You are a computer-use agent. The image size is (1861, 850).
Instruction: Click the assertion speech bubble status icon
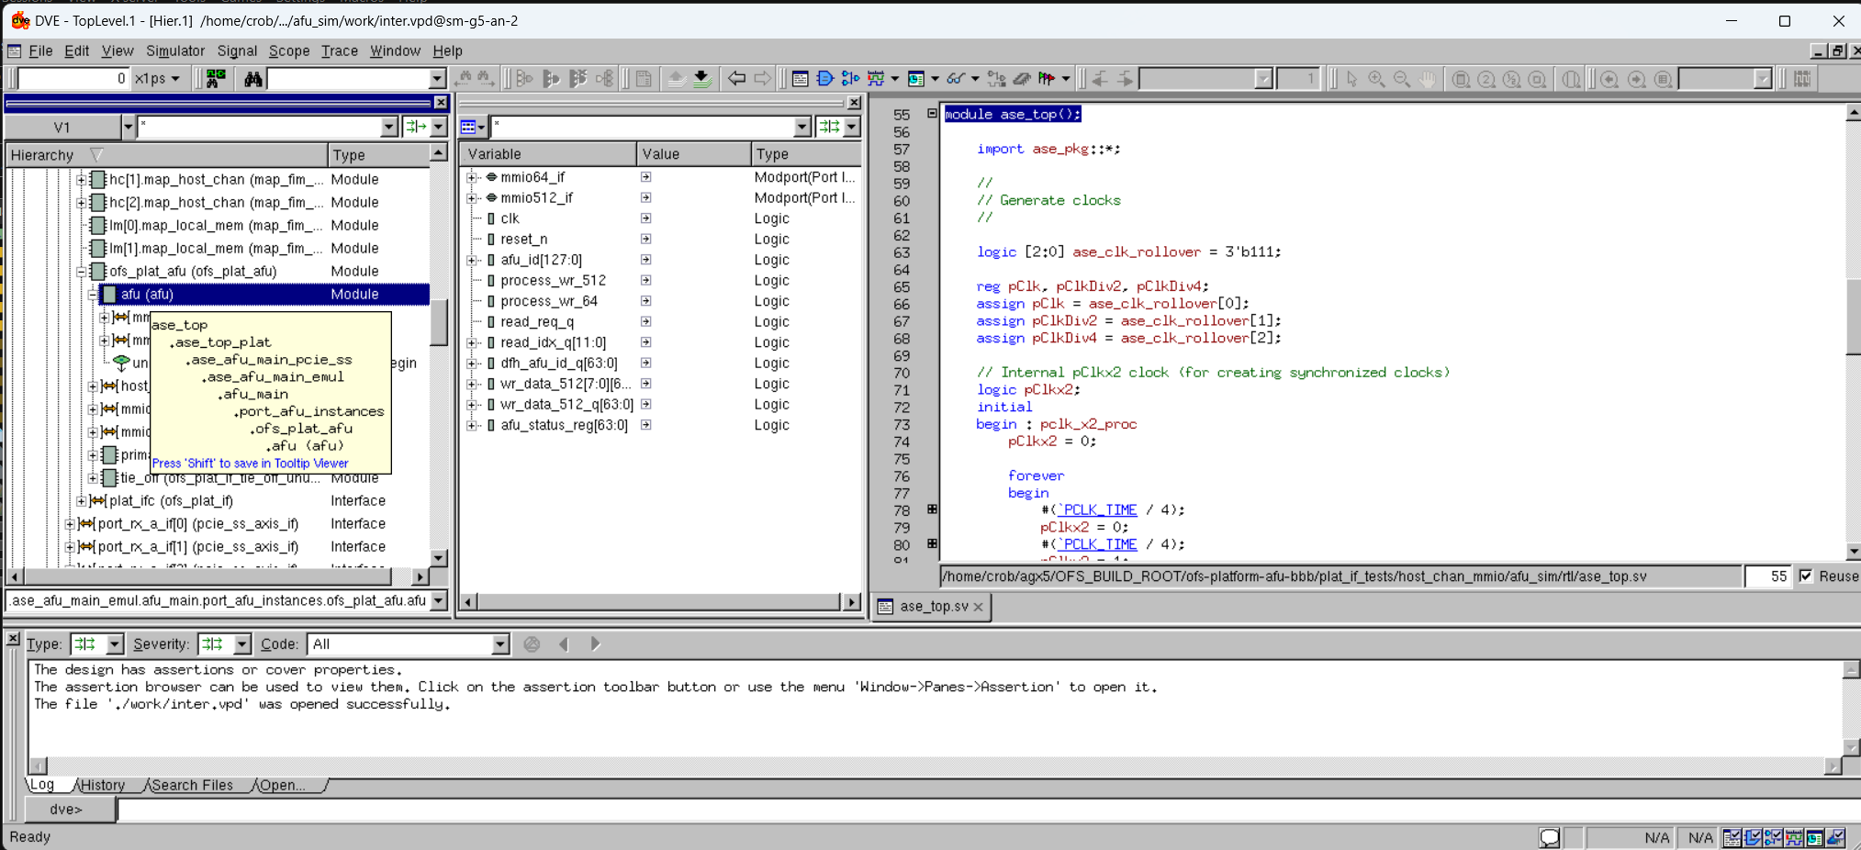click(x=1549, y=837)
